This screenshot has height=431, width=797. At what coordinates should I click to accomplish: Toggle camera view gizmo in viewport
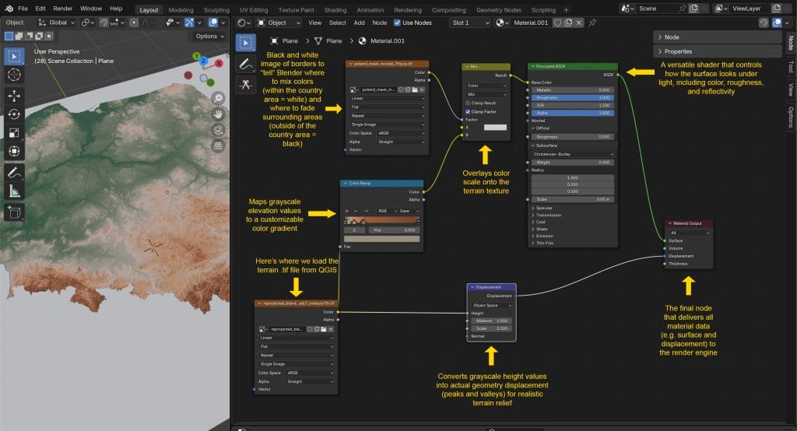pos(218,130)
